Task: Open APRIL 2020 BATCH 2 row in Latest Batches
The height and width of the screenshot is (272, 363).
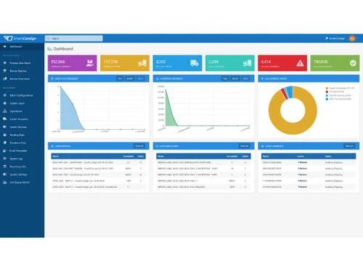Action: click(x=99, y=181)
